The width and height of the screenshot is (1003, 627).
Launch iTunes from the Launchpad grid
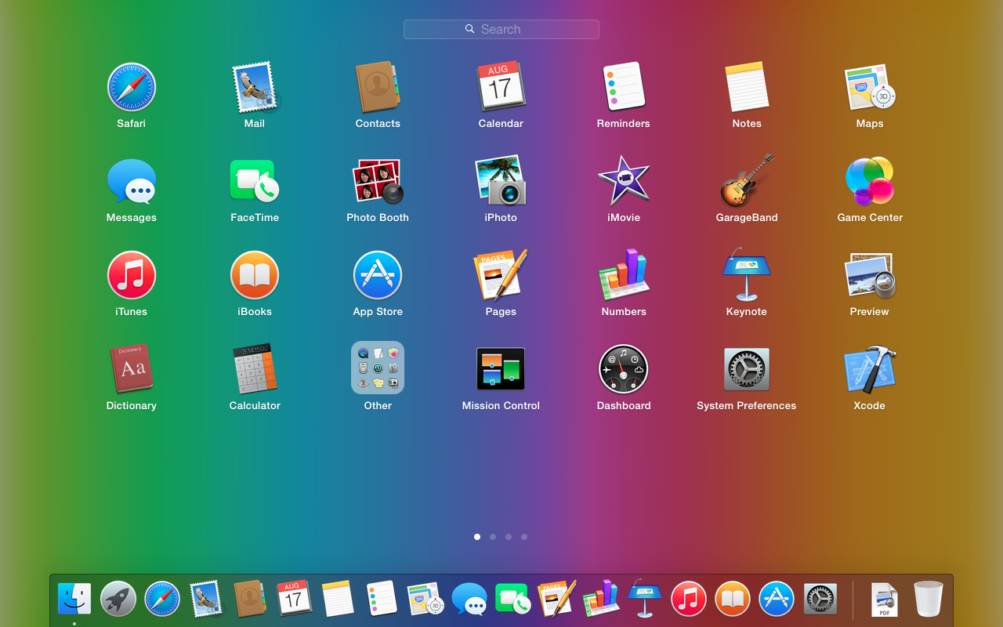click(131, 275)
